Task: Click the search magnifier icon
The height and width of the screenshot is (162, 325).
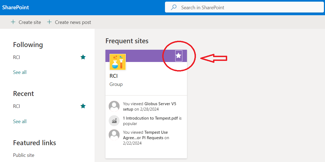Action: [x=173, y=7]
